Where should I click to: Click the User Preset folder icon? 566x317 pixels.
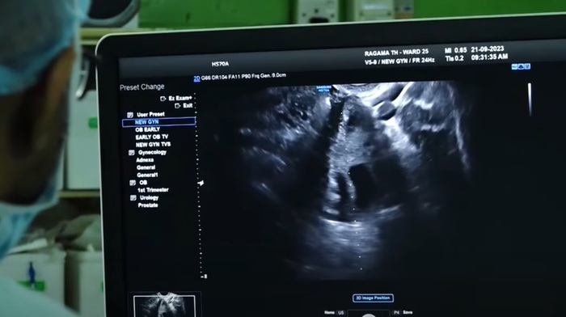(x=130, y=115)
